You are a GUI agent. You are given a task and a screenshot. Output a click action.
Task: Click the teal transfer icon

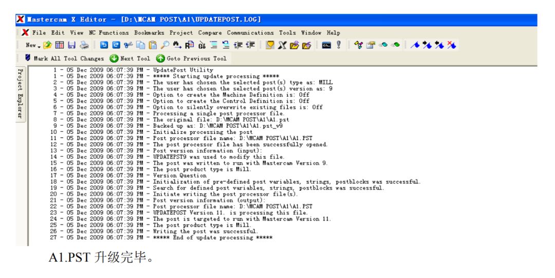tap(383, 45)
